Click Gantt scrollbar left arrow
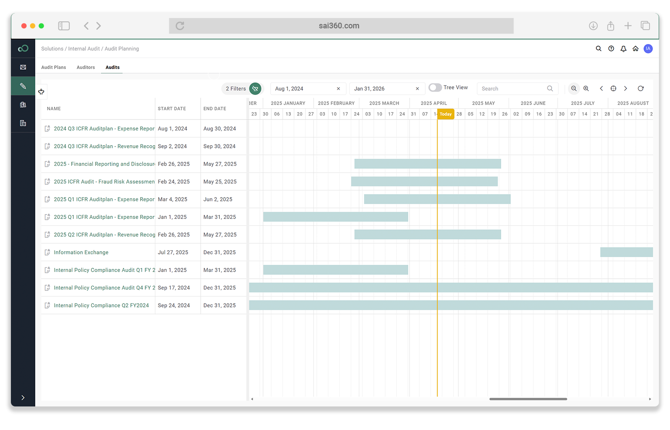 [252, 399]
